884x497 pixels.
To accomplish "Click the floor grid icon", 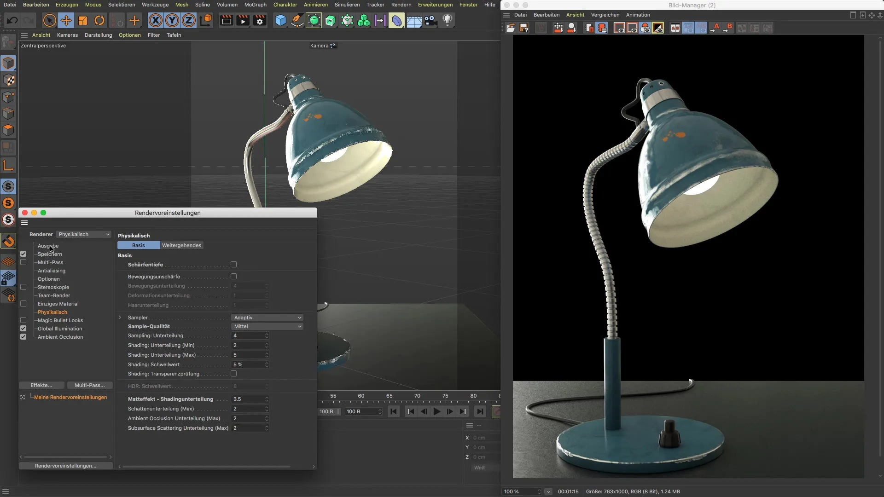I will 414,21.
